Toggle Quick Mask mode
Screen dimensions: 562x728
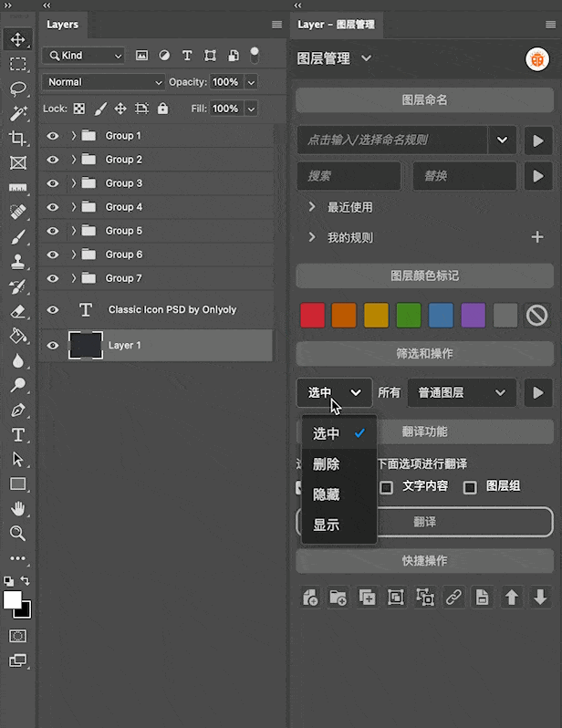point(17,636)
